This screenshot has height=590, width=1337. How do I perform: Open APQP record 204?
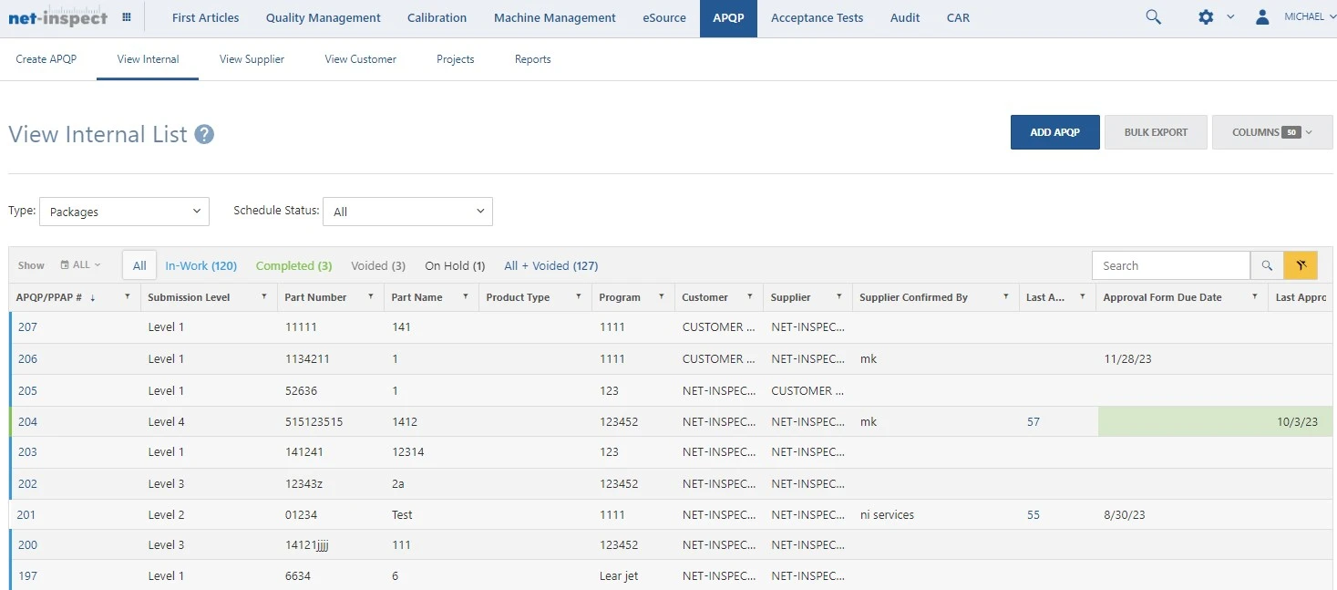(x=27, y=421)
